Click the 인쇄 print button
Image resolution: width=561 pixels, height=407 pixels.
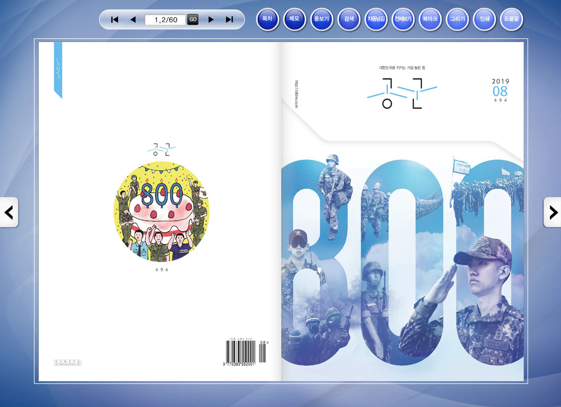484,20
